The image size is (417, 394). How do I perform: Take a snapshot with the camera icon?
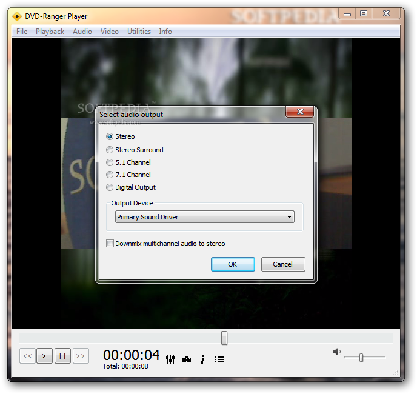(187, 359)
